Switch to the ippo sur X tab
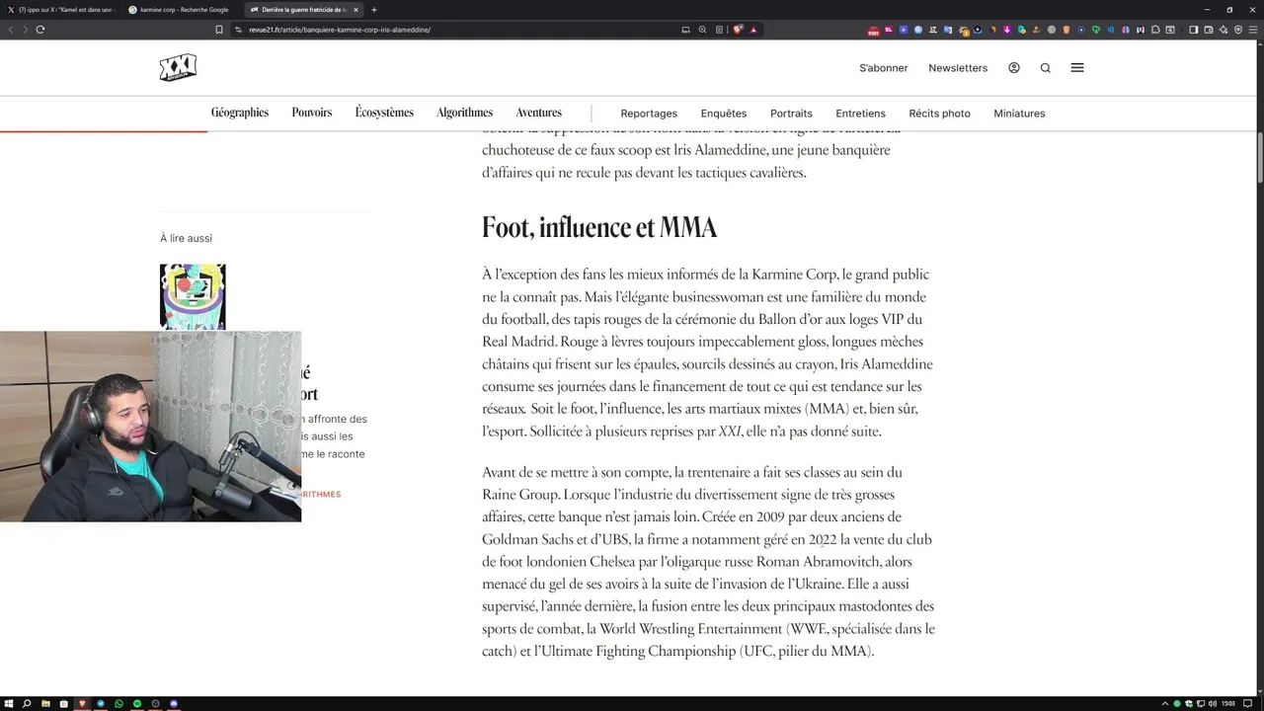This screenshot has width=1264, height=711. click(61, 10)
